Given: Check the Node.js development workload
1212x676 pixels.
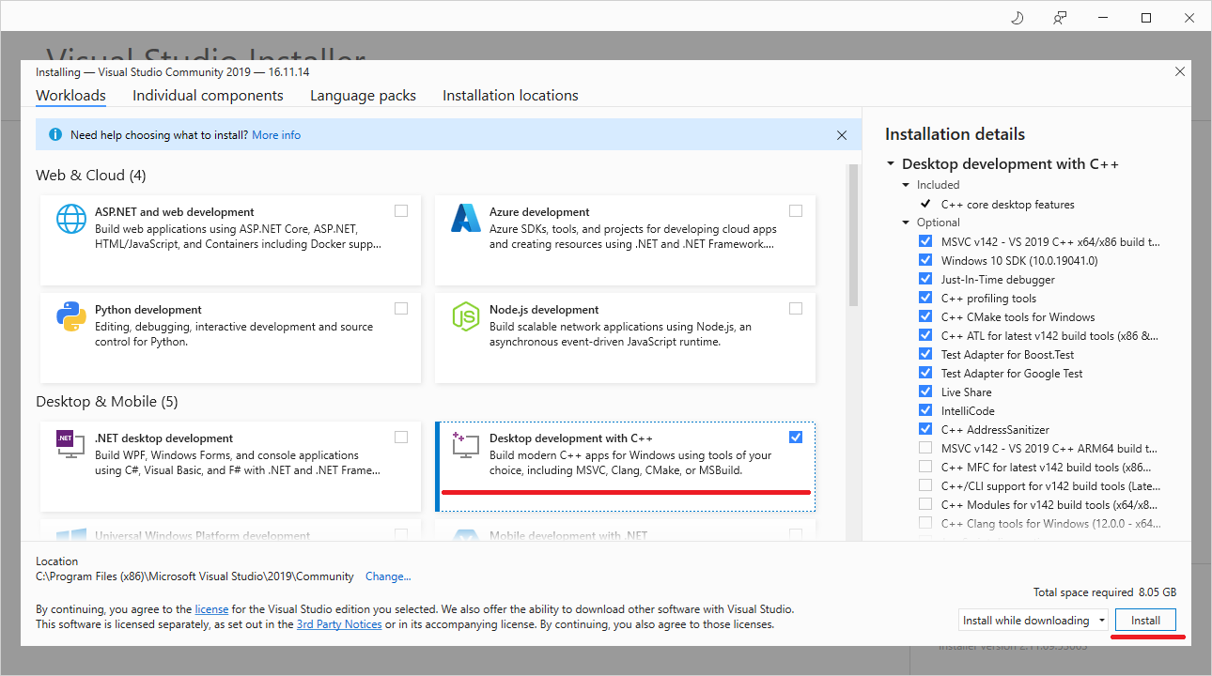Looking at the screenshot, I should tap(796, 309).
